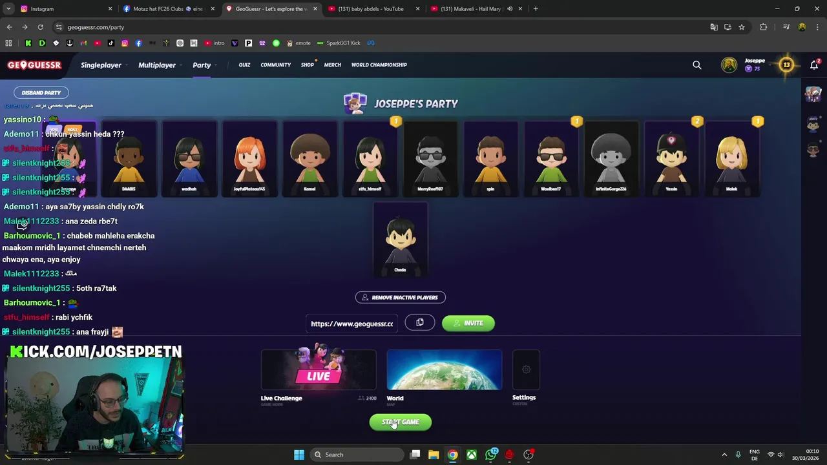Open the SHOP page
The width and height of the screenshot is (827, 465).
tap(308, 65)
